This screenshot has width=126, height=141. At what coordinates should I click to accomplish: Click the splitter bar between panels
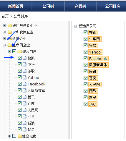click(69, 80)
